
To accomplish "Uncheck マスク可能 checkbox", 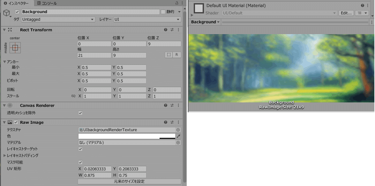I will (x=81, y=162).
